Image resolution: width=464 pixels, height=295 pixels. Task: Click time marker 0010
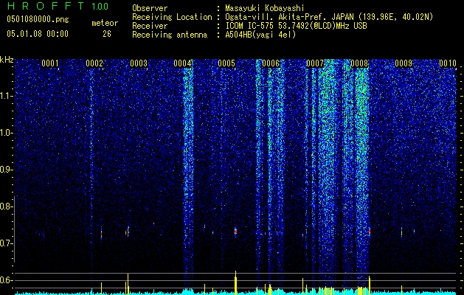448,63
